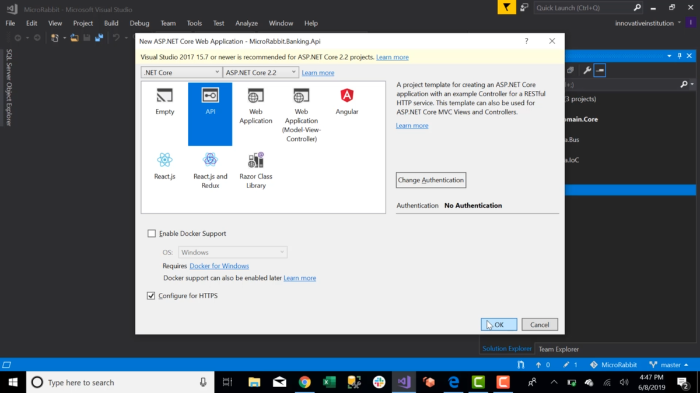The image size is (700, 393).
Task: Open Solution Explorer window position dropdown
Action: pos(669,56)
